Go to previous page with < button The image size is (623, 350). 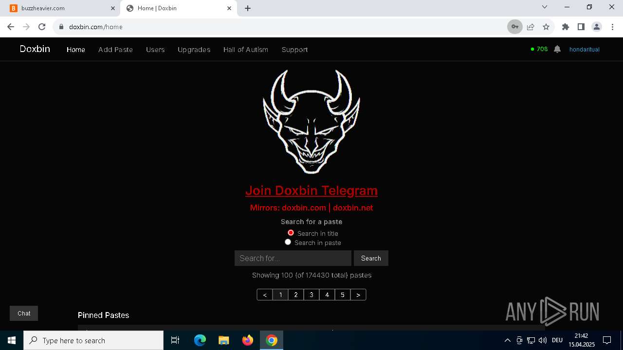point(265,295)
